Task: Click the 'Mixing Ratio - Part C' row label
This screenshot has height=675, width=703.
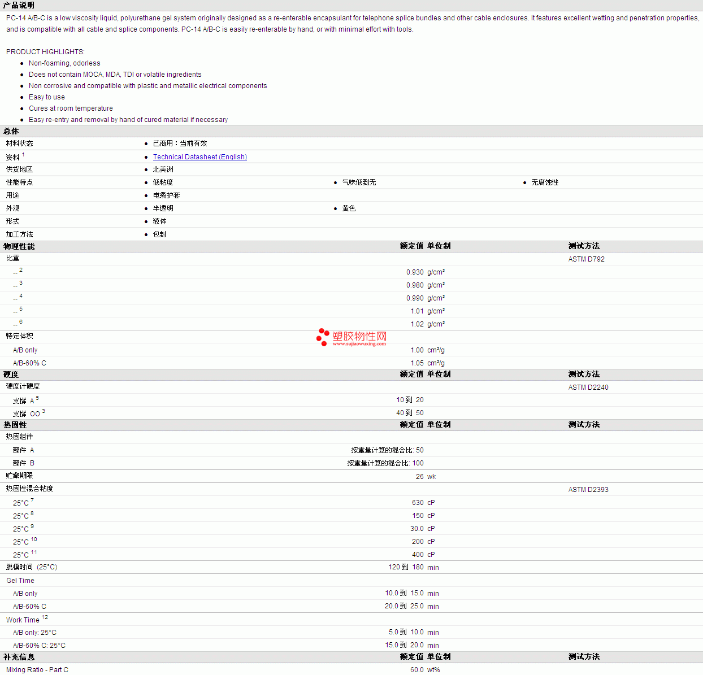Action: click(x=37, y=670)
